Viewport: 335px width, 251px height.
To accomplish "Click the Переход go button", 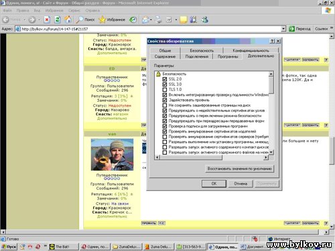I will click(299, 29).
